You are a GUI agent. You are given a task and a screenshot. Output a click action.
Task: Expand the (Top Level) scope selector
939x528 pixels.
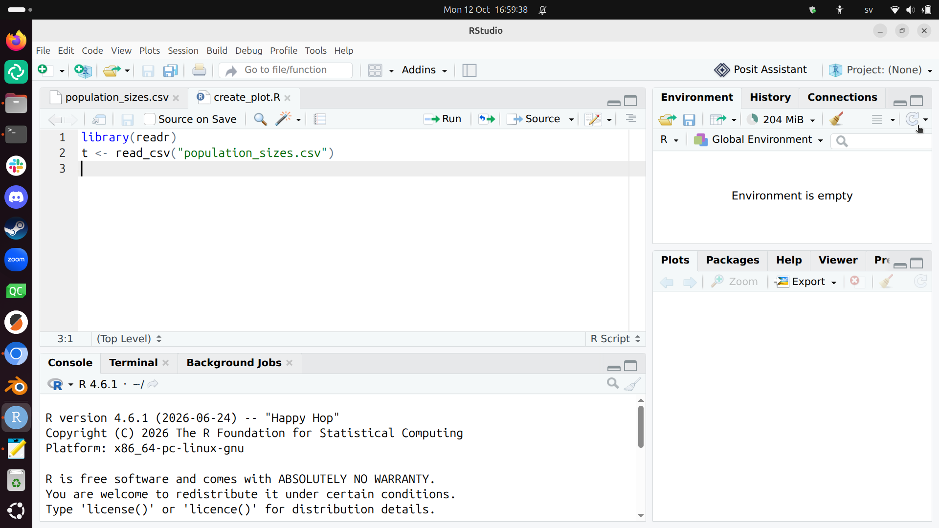[x=129, y=339]
